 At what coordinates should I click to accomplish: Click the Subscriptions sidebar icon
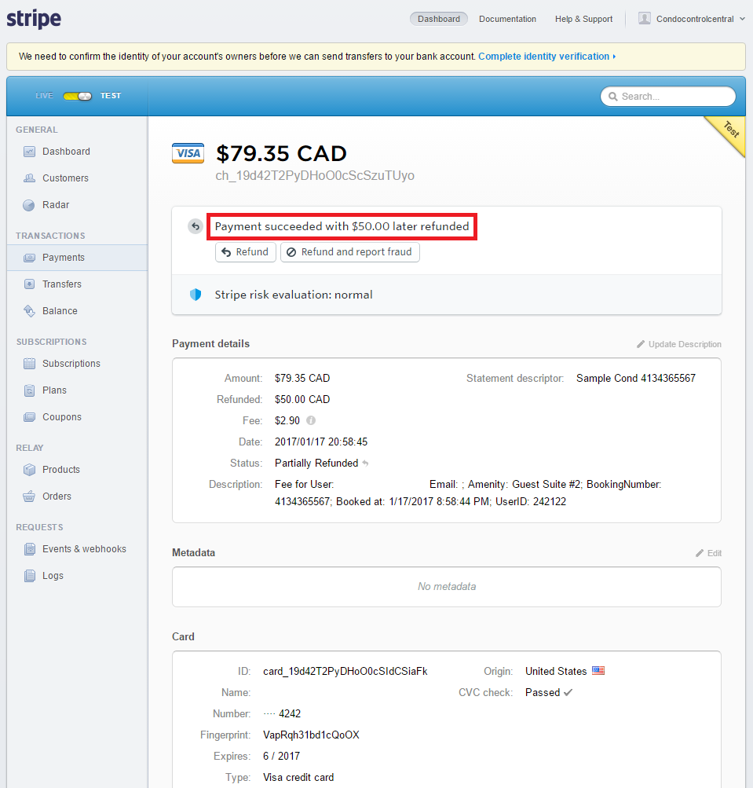29,364
